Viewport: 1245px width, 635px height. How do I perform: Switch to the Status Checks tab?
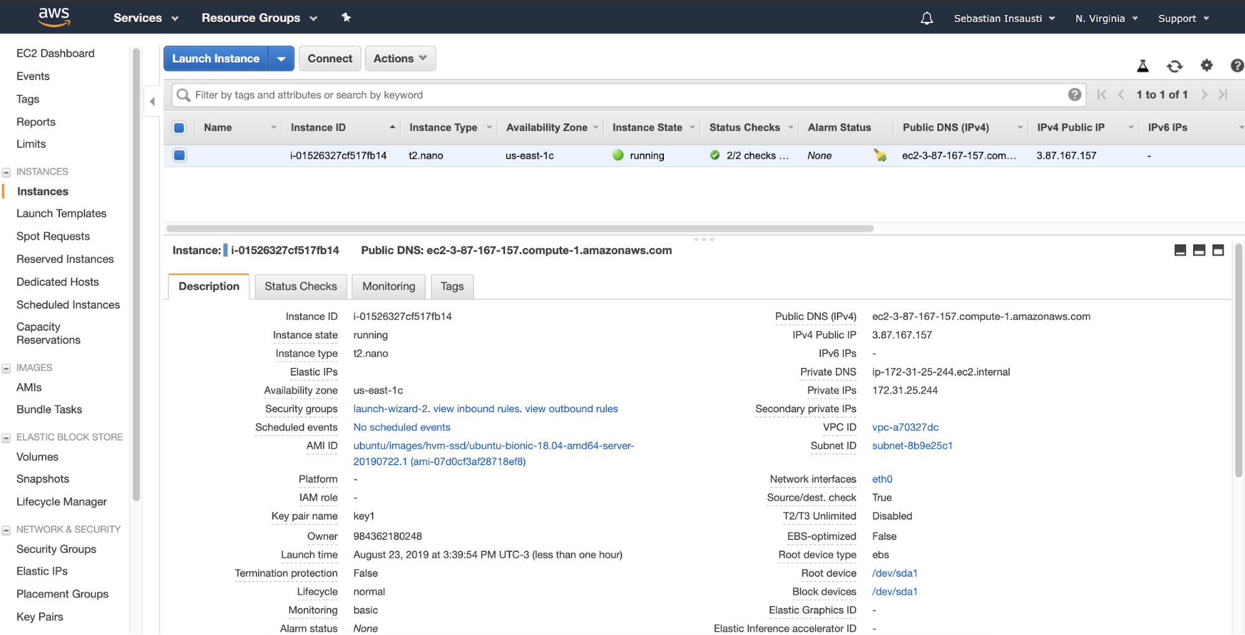[301, 286]
